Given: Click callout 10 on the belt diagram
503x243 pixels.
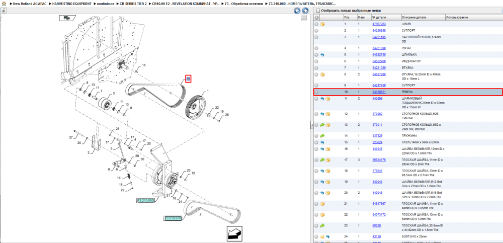Looking at the screenshot, I should tap(188, 78).
